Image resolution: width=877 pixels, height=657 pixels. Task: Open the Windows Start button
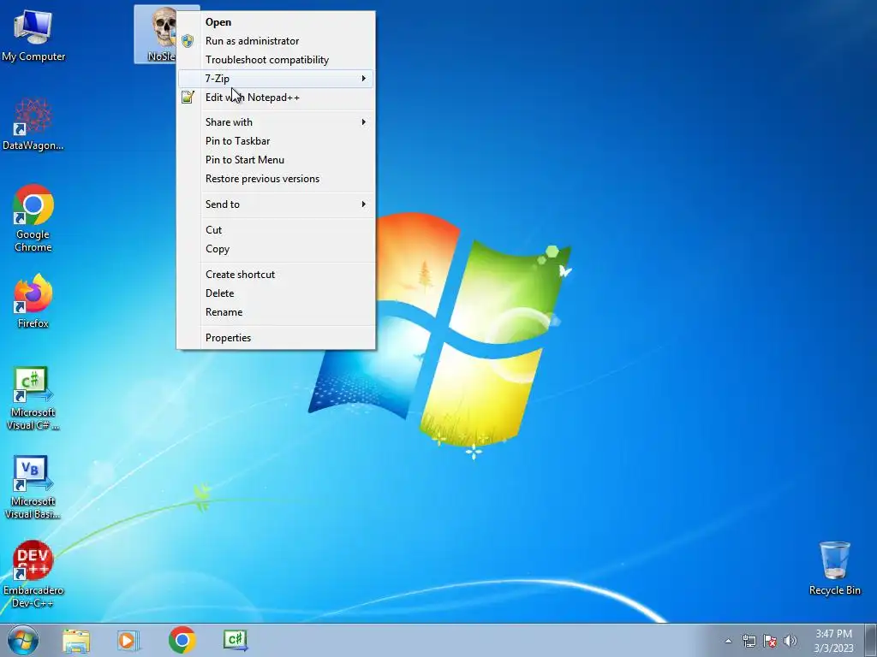click(23, 640)
